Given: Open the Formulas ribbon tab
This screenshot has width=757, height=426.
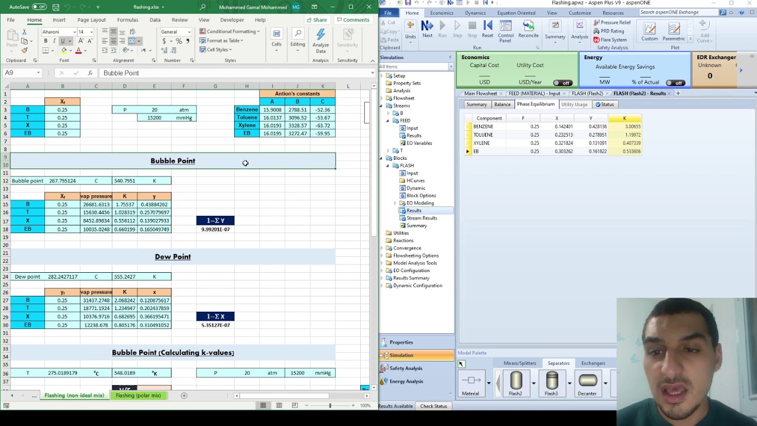Looking at the screenshot, I should (127, 20).
